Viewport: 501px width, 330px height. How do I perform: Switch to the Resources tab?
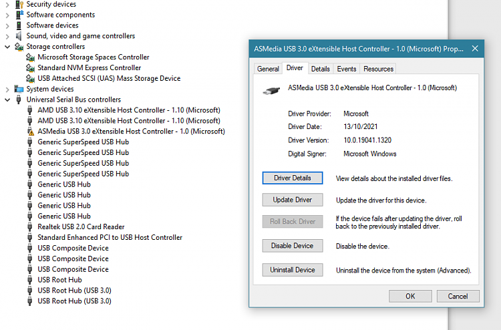[378, 69]
